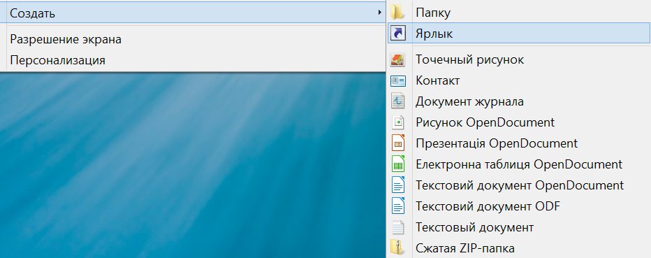Click the document icon beside Текстовий документ OpenDocument
The height and width of the screenshot is (258, 651).
tap(397, 185)
